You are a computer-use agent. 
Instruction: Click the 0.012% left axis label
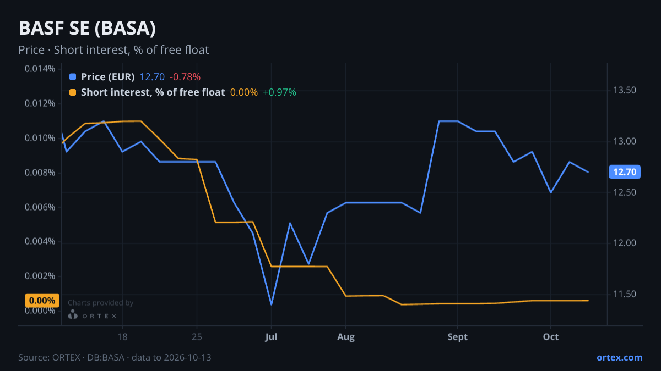click(40, 103)
